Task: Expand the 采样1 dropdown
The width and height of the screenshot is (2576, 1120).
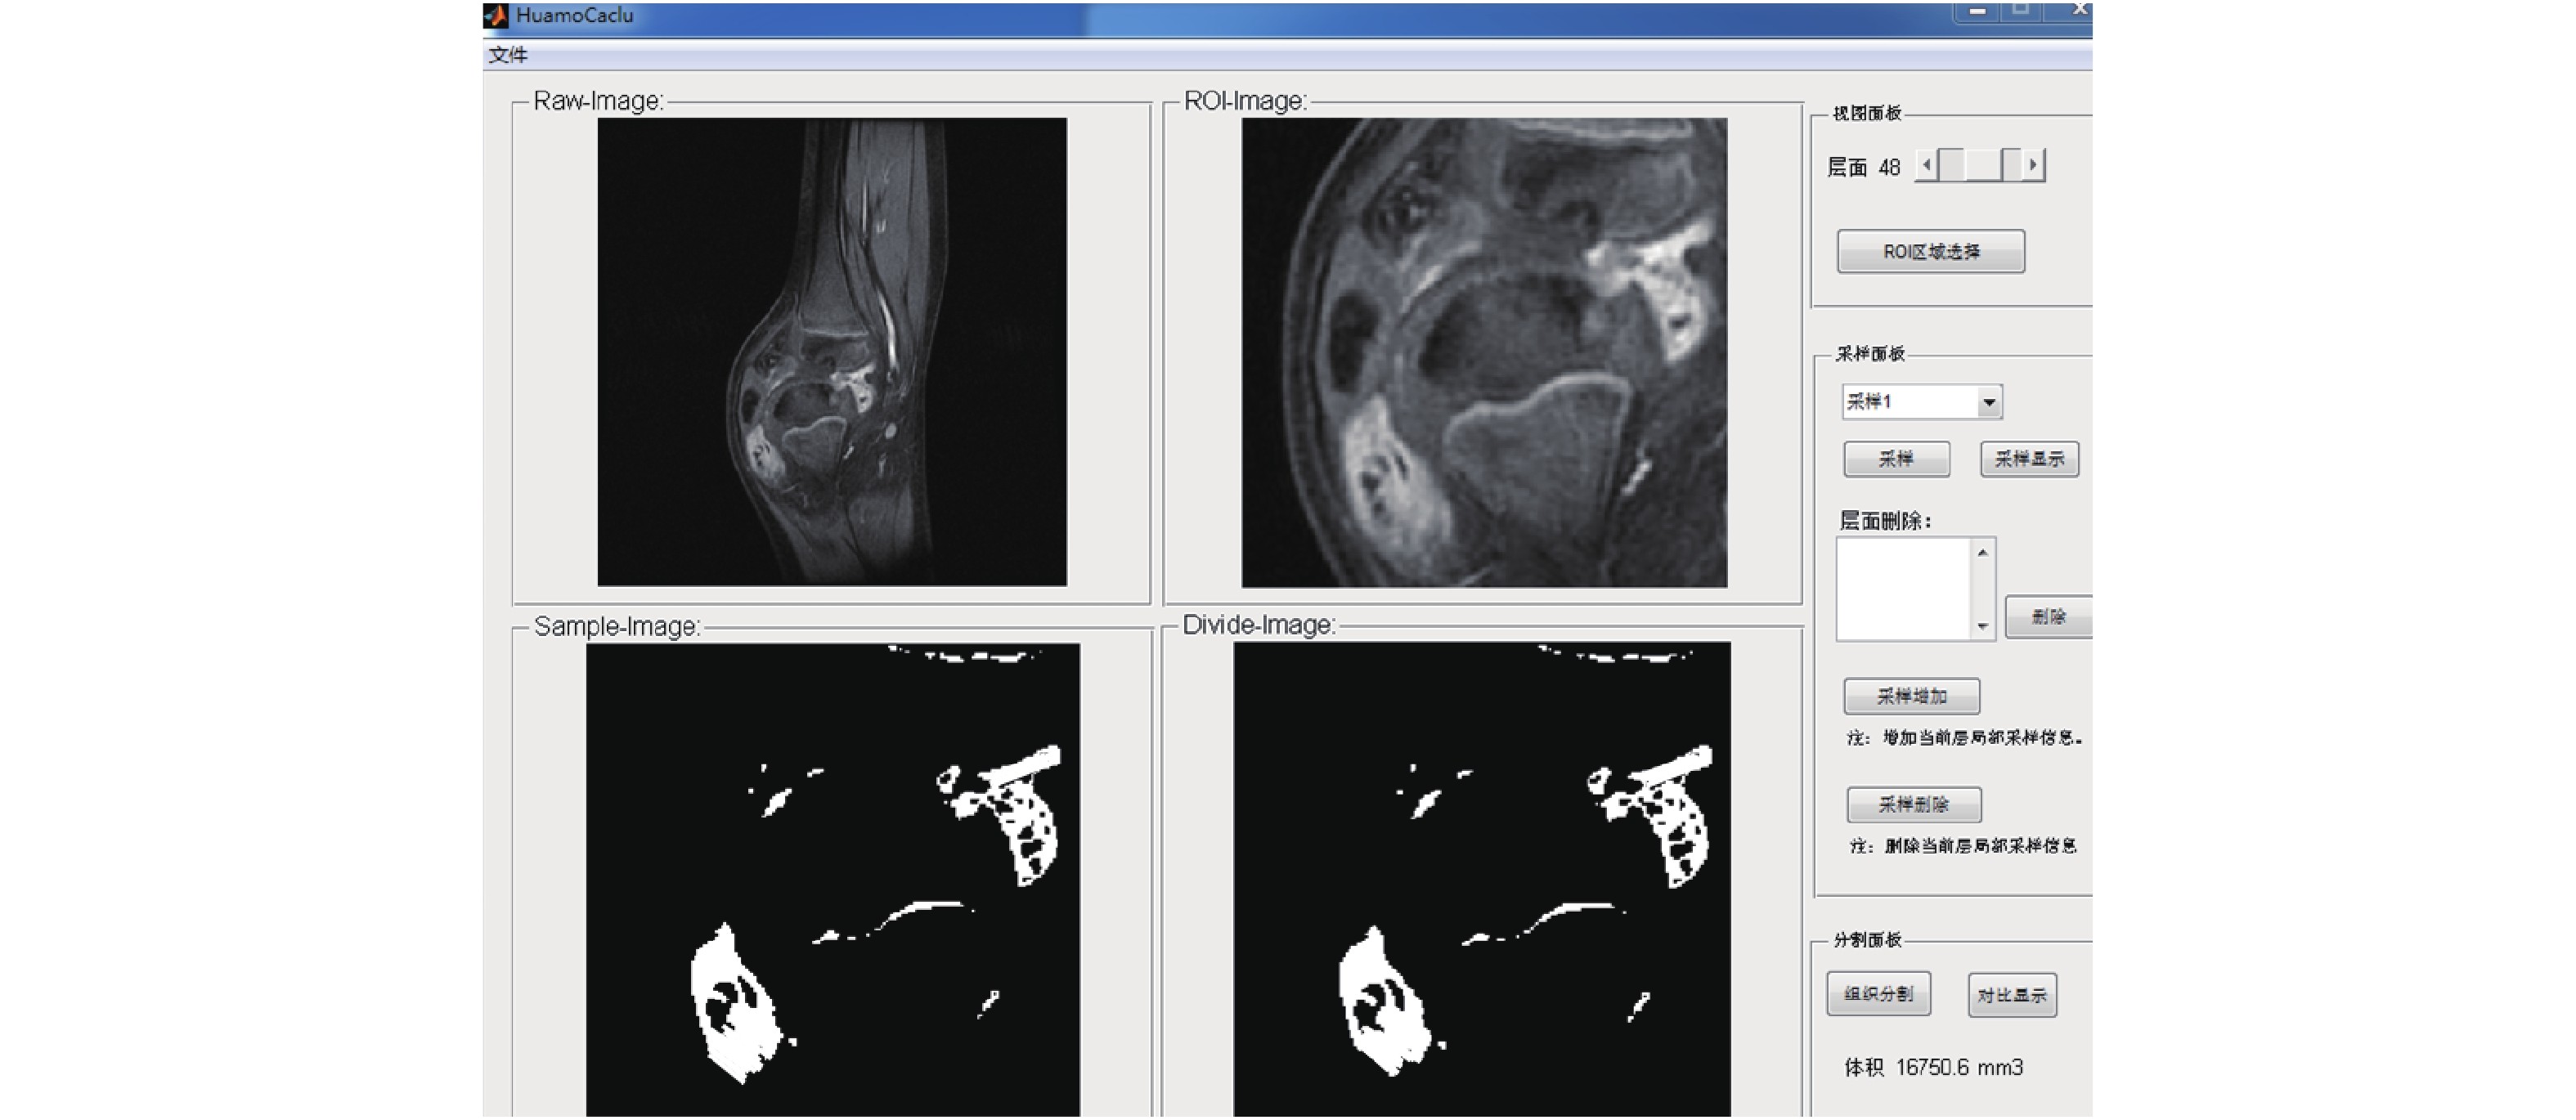Action: [x=1989, y=402]
